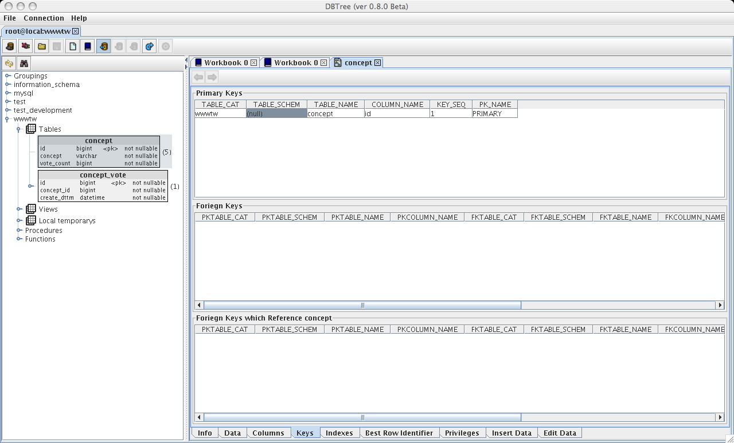Image resolution: width=734 pixels, height=443 pixels.
Task: Click the Foriegn Keys horizontal scrollbar thumb
Action: (362, 306)
